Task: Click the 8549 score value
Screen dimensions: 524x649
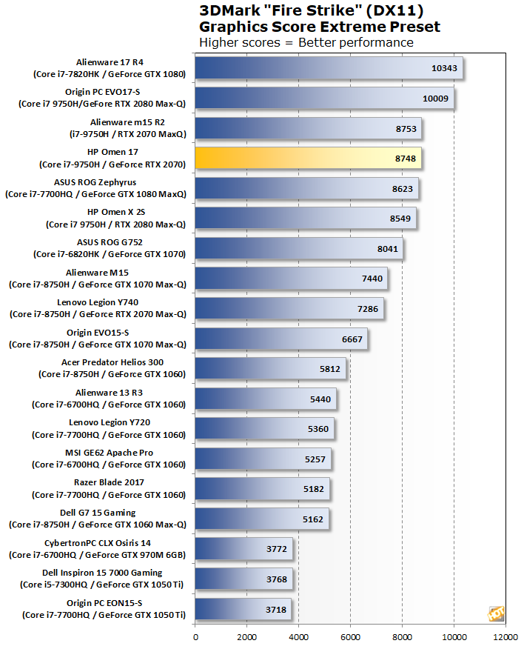Action: point(400,219)
